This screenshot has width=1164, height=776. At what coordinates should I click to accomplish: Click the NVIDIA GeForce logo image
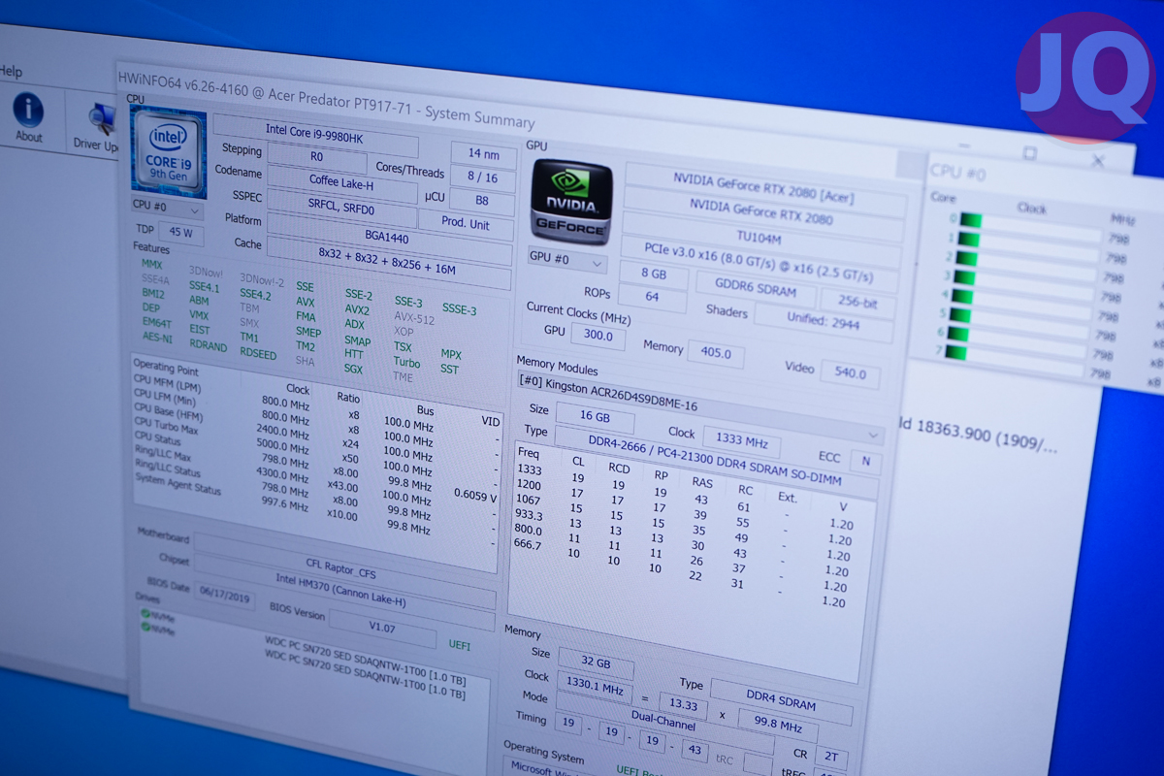click(571, 202)
